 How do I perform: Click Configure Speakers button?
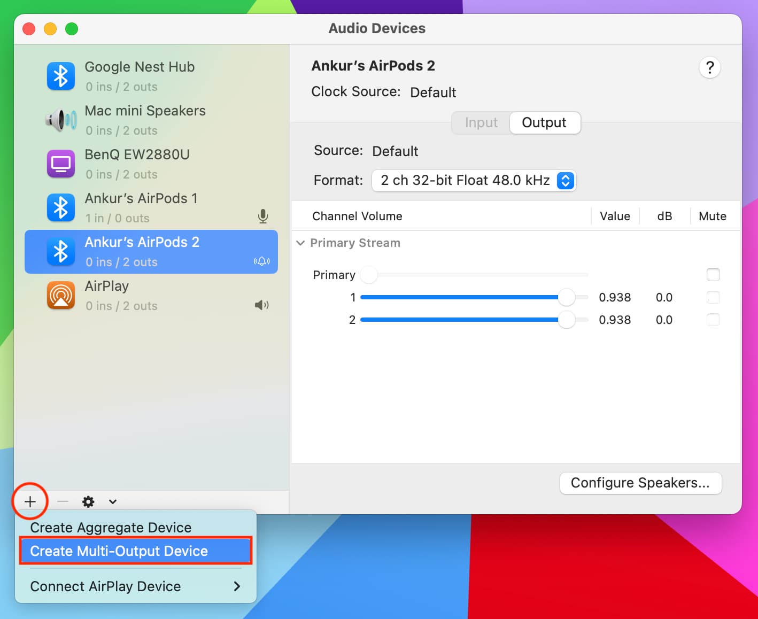tap(640, 483)
